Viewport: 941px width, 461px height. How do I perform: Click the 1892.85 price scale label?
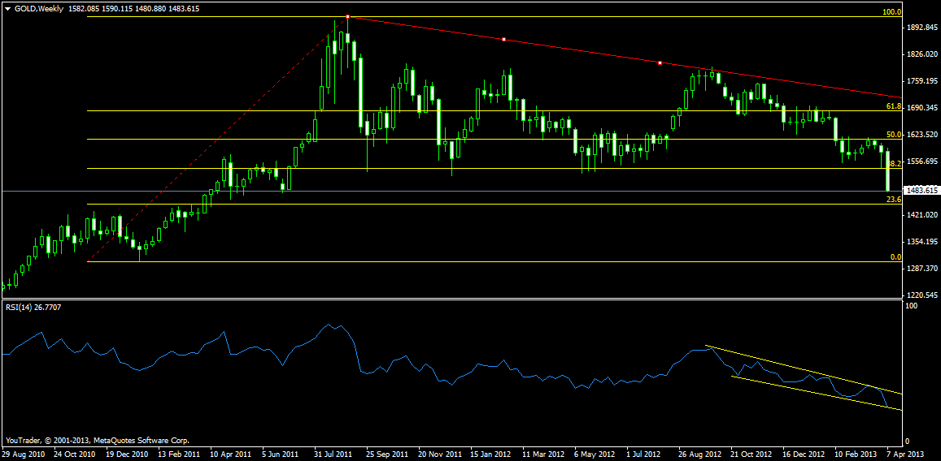tap(921, 28)
